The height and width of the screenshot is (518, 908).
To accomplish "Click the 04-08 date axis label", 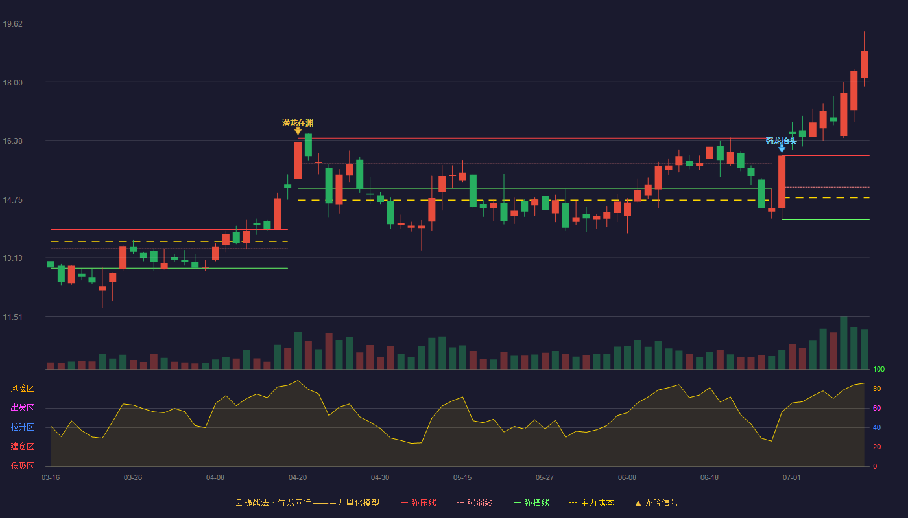I will [215, 477].
